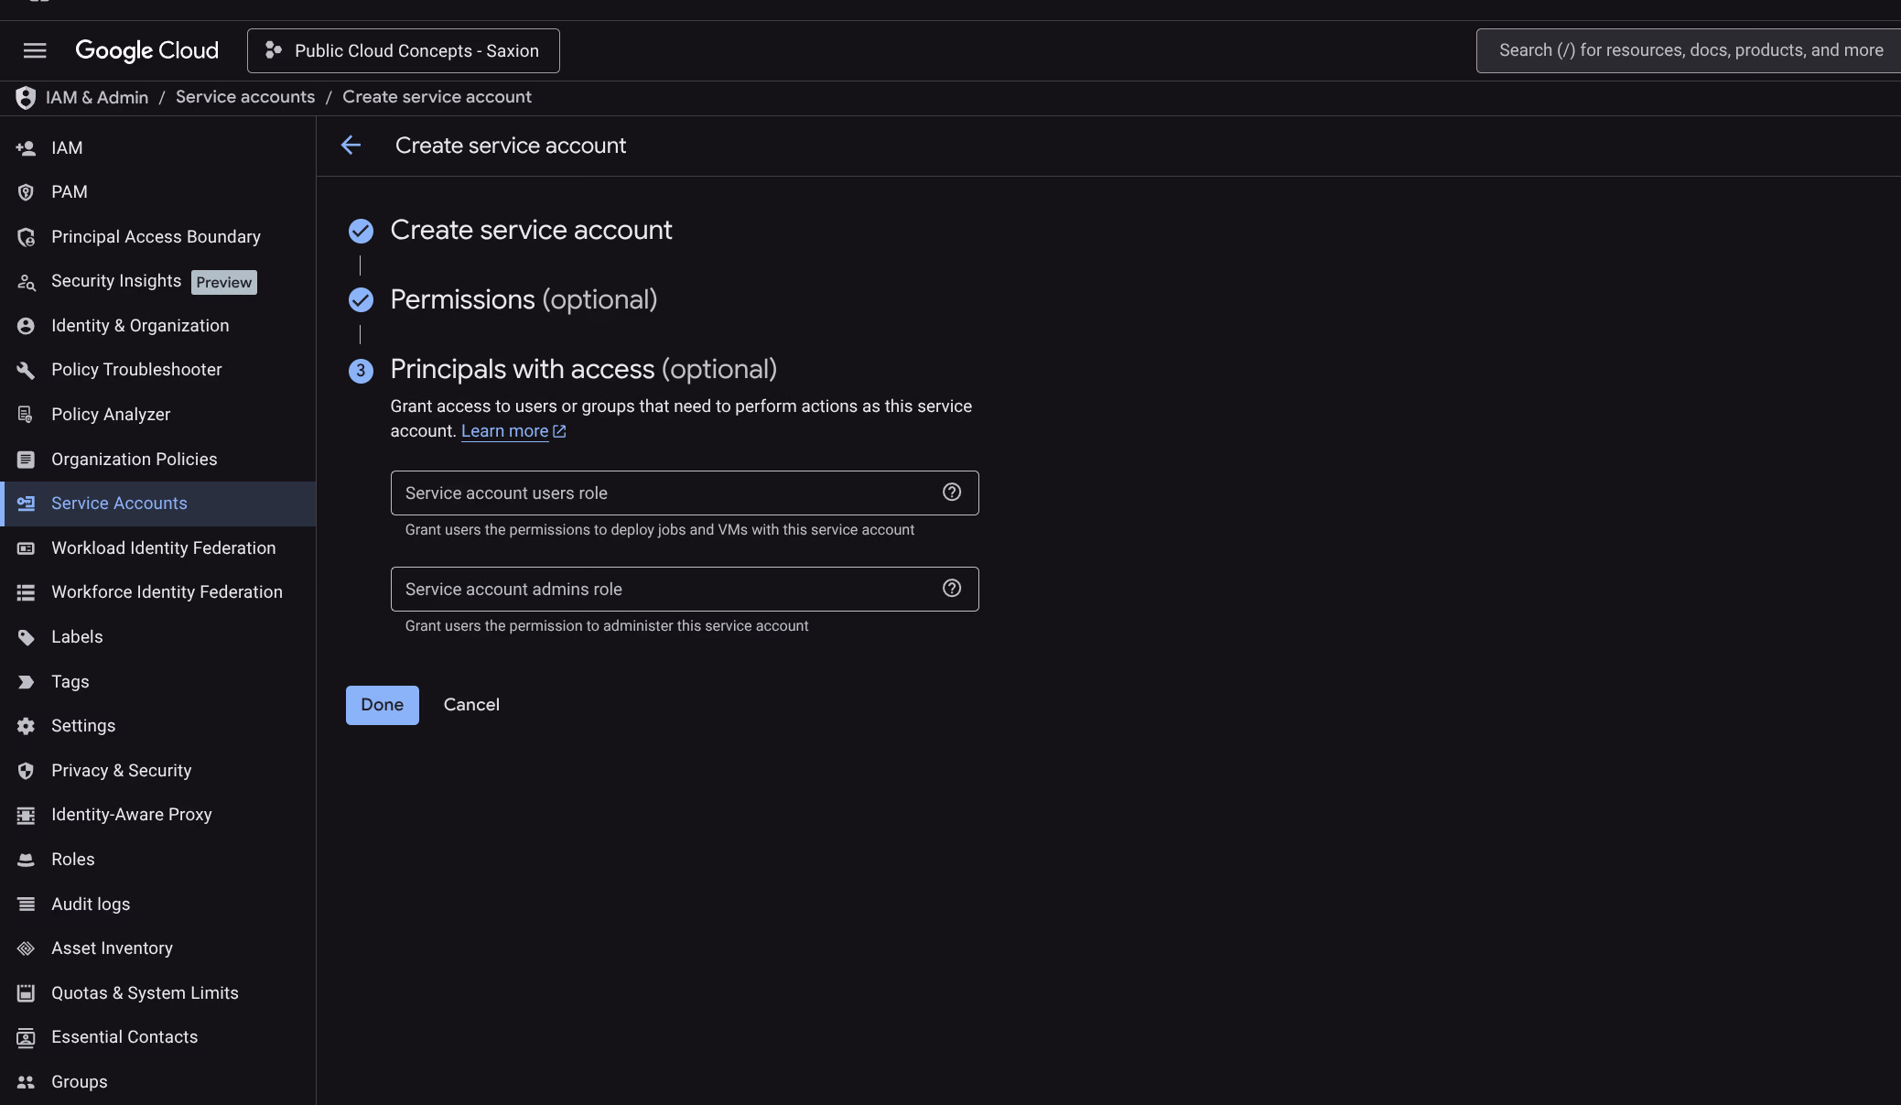Open the hamburger navigation menu
The width and height of the screenshot is (1901, 1105).
35,50
